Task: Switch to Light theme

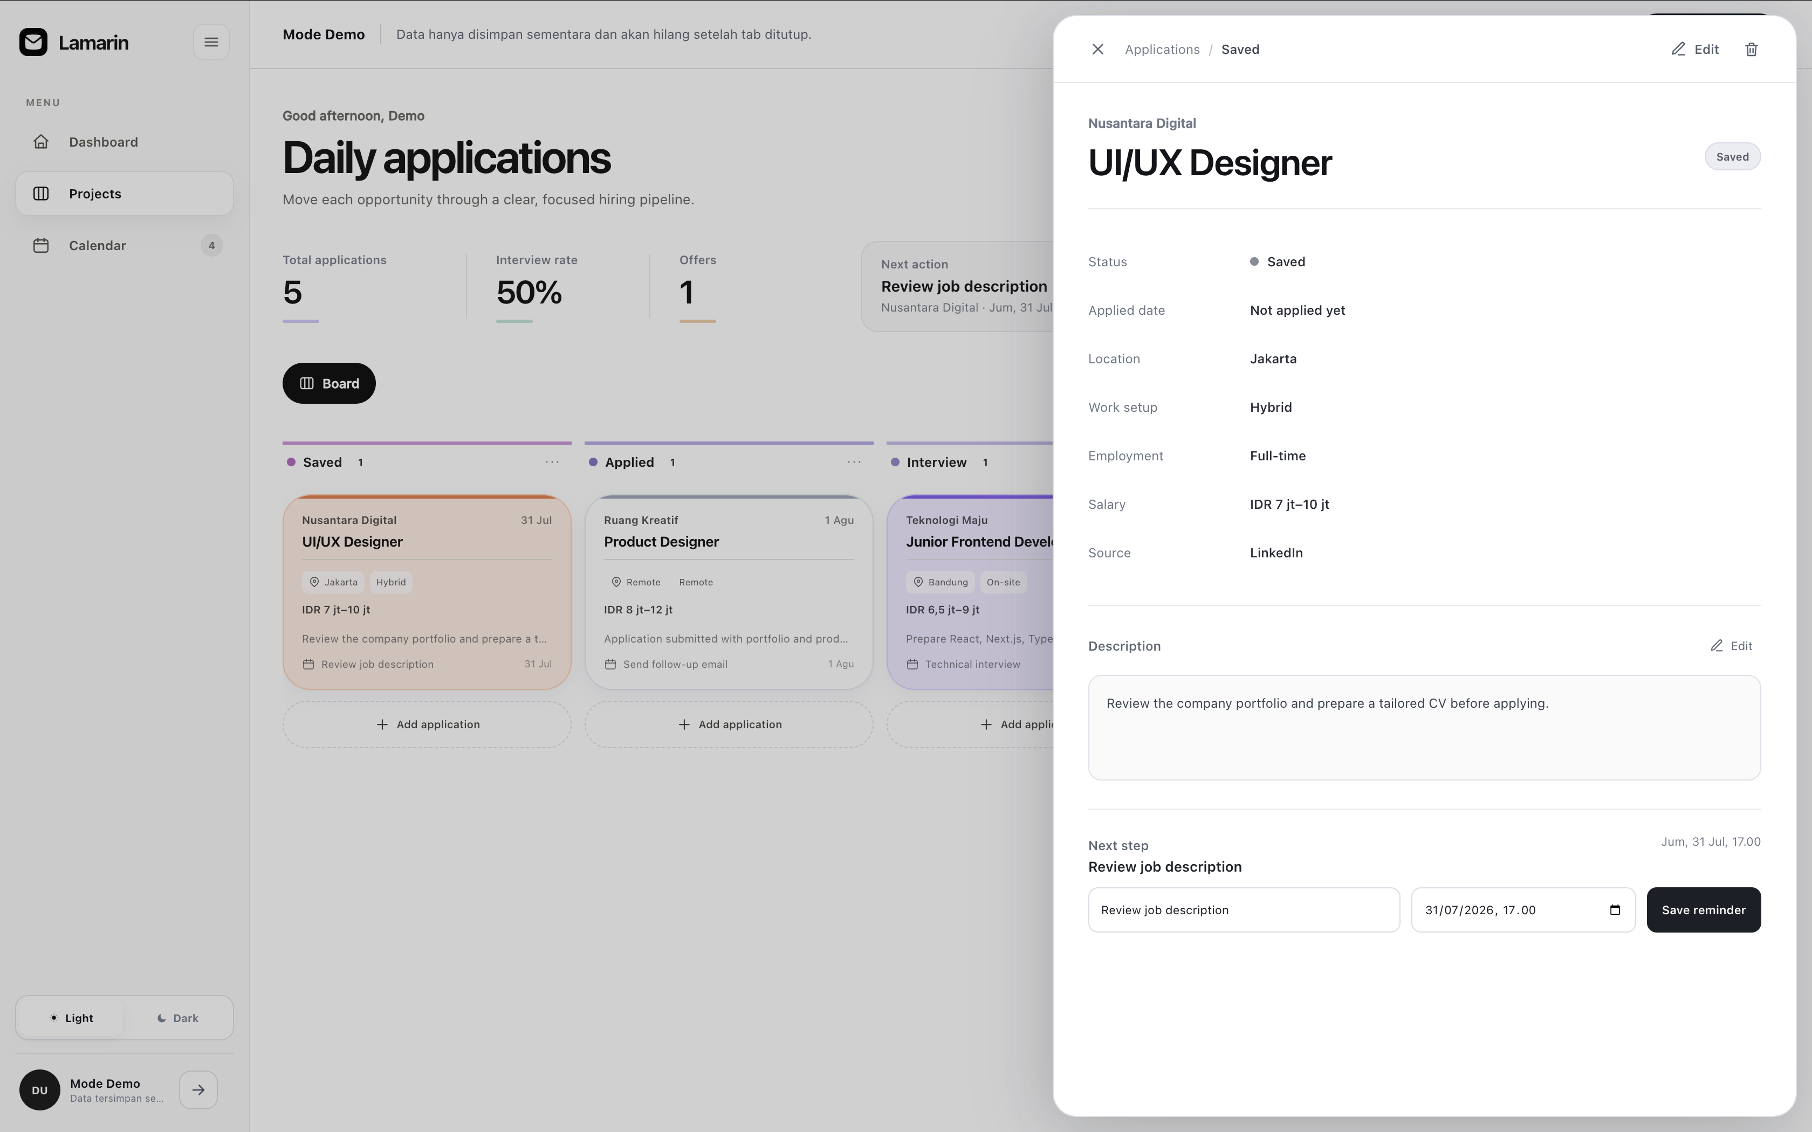Action: (72, 1018)
